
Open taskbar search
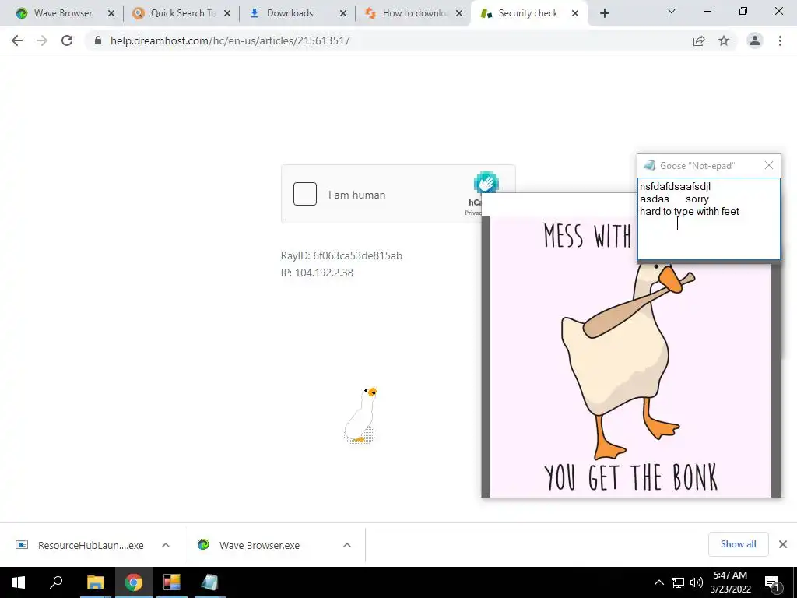pyautogui.click(x=56, y=582)
